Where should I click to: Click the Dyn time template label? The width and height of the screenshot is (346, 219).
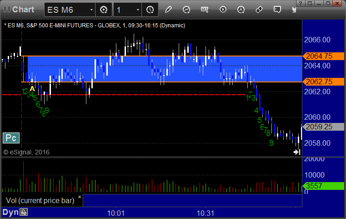(10, 212)
